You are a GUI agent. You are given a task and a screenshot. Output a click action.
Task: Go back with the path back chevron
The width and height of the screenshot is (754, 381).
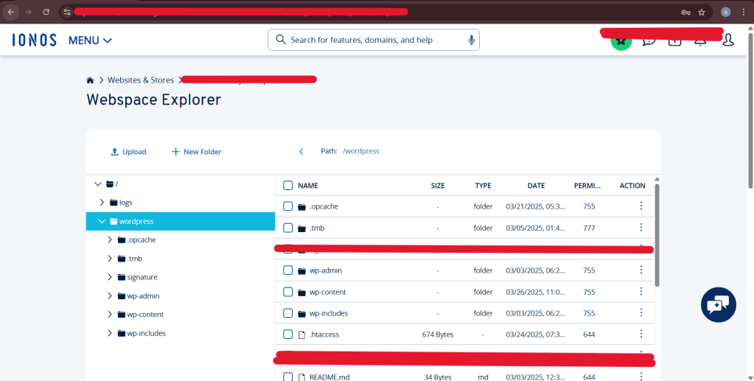301,152
